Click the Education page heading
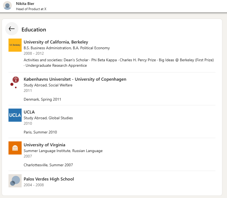 pos(34,30)
